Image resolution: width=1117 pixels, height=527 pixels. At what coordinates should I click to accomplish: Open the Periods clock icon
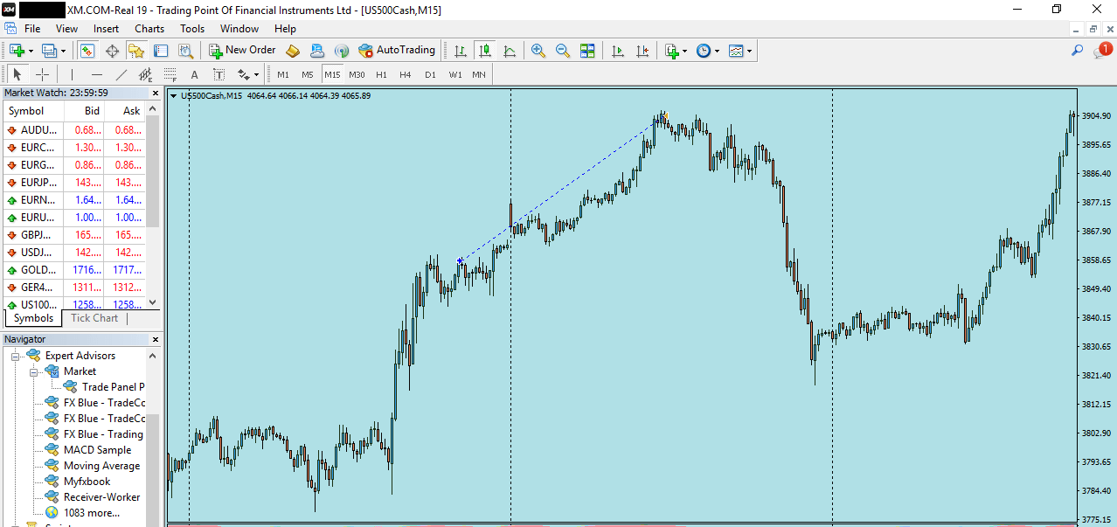tap(704, 51)
